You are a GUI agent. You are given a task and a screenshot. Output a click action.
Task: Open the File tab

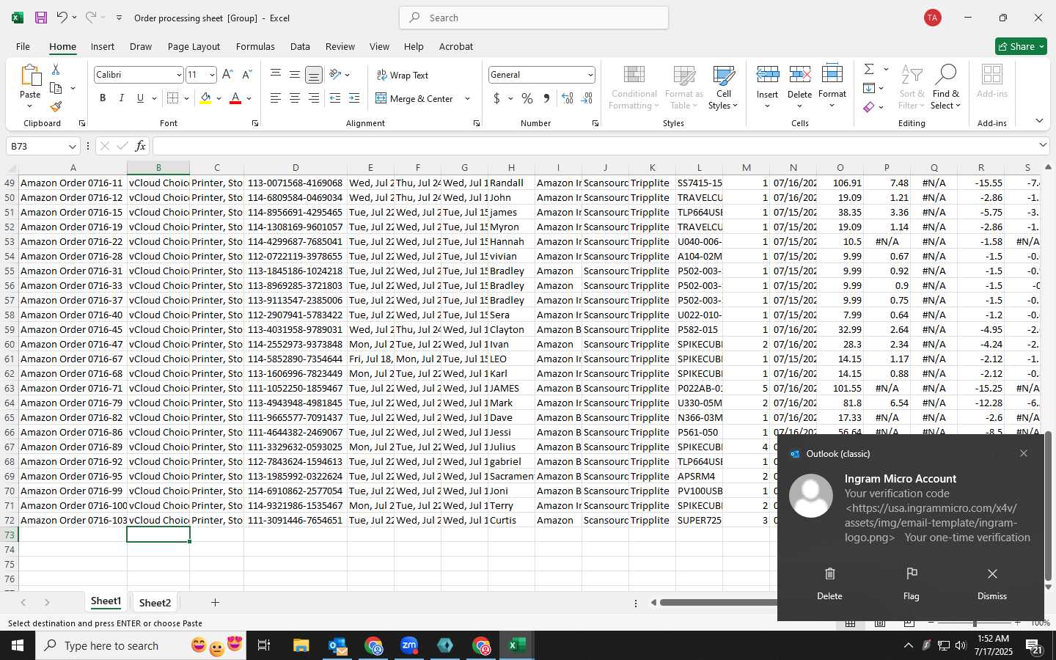23,46
